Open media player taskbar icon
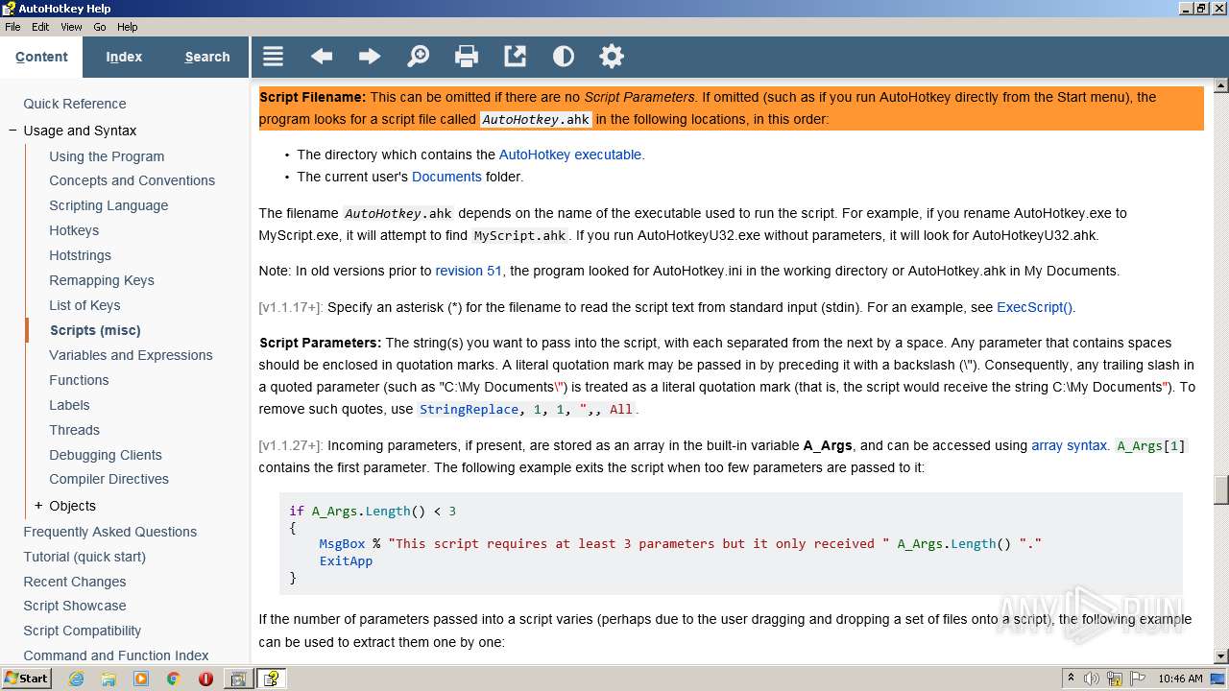 [x=141, y=679]
